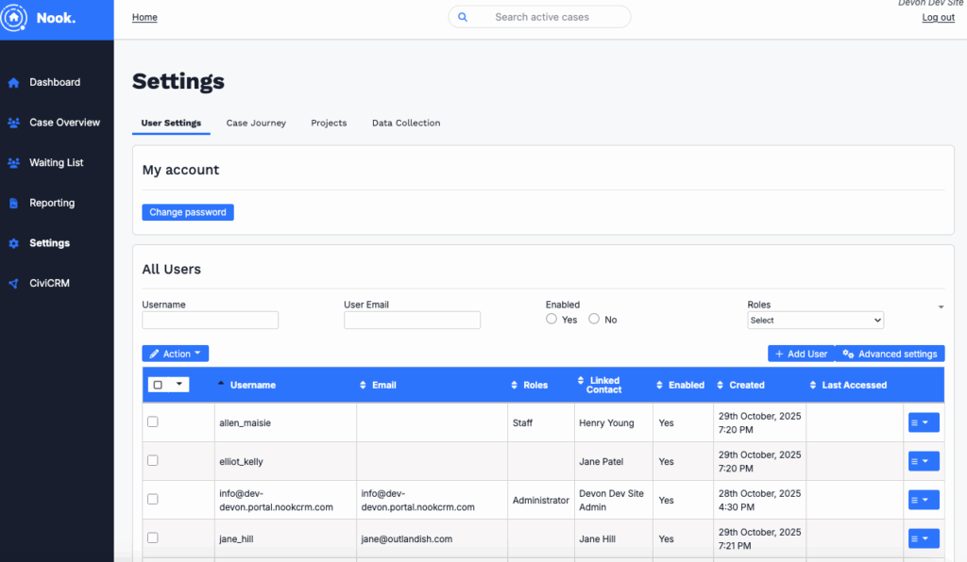This screenshot has width=967, height=562.
Task: Click the Add User button
Action: 801,354
